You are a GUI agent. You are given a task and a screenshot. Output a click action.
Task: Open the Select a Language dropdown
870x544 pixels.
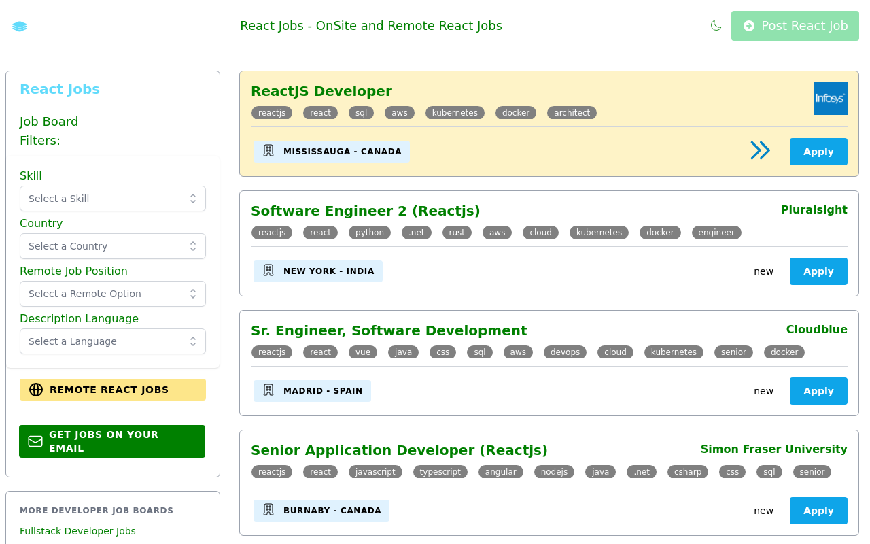[x=113, y=341]
